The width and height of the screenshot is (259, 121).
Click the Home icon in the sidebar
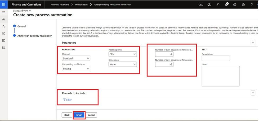[x=3, y=19]
